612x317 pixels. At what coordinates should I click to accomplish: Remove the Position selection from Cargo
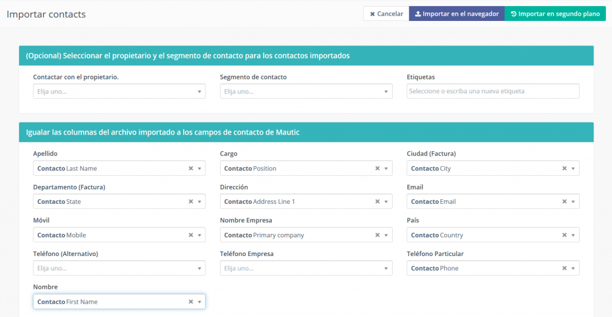(x=378, y=169)
